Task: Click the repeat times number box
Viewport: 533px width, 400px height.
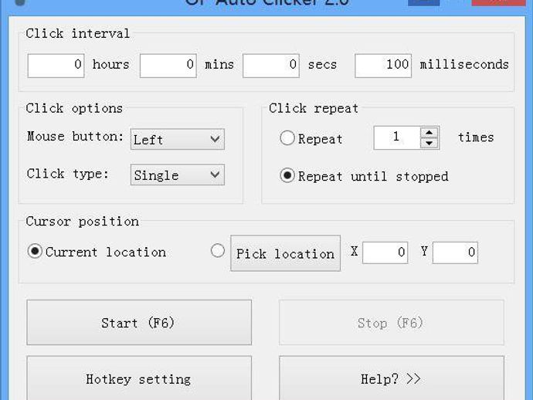Action: pos(397,137)
